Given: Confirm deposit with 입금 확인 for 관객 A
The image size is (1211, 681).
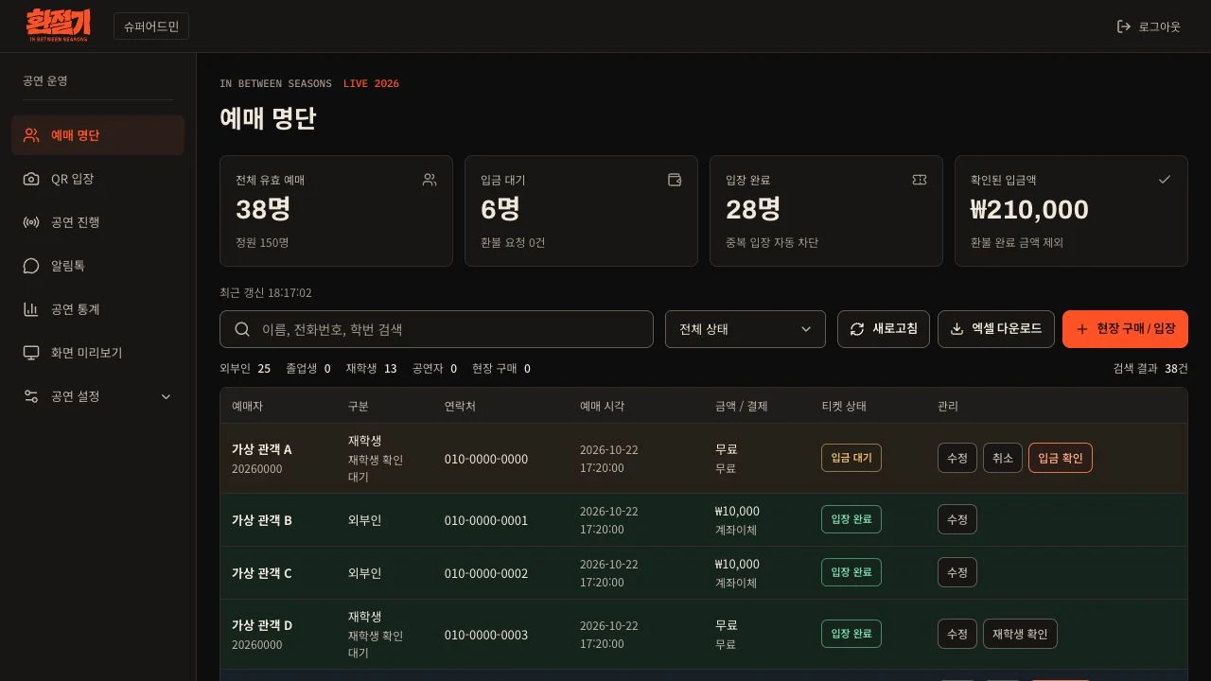Looking at the screenshot, I should (1061, 458).
